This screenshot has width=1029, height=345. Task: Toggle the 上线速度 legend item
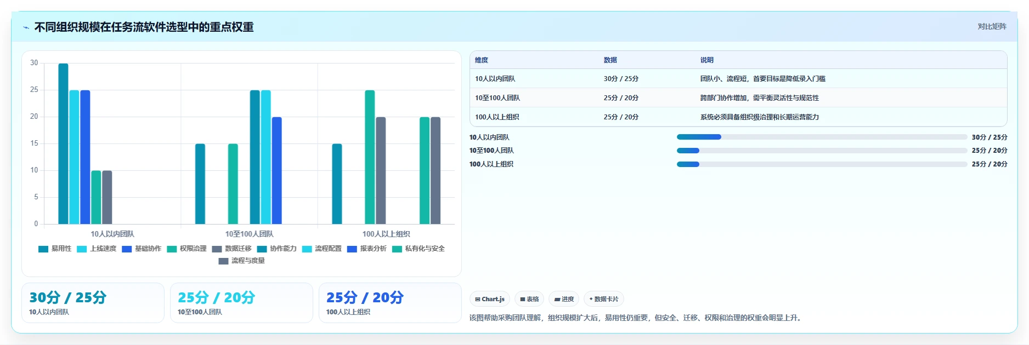pyautogui.click(x=97, y=249)
